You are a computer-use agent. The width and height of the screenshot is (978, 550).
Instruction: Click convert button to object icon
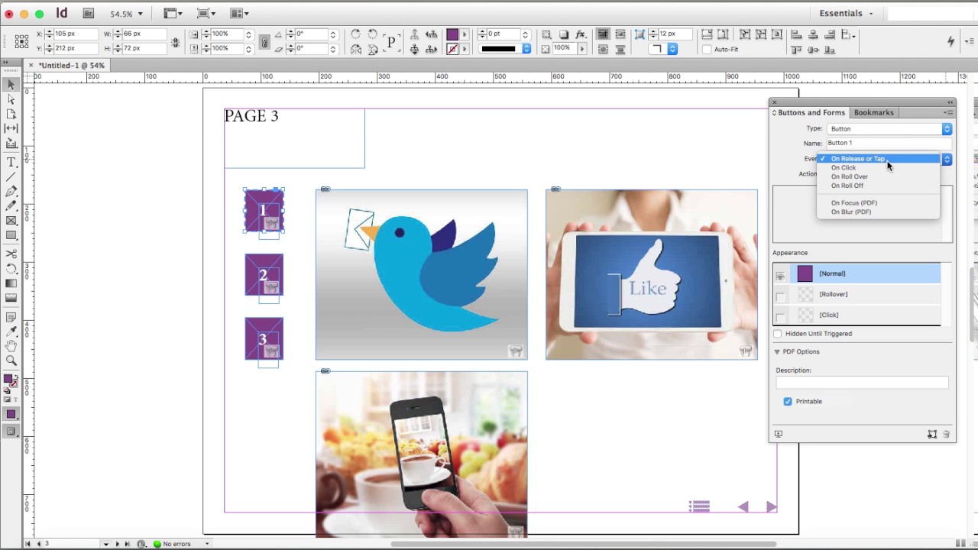pyautogui.click(x=932, y=434)
